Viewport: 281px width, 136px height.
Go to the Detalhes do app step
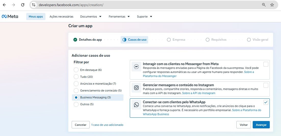click(88, 40)
